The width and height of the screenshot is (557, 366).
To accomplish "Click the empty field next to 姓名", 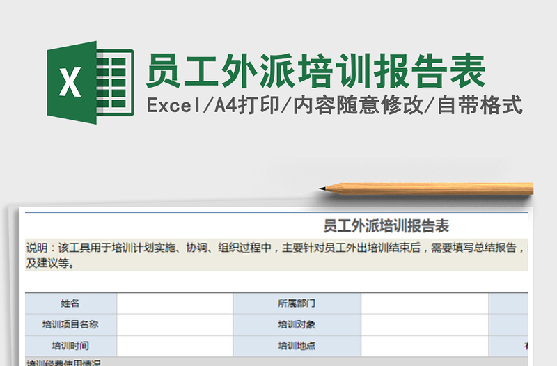I will tap(175, 303).
